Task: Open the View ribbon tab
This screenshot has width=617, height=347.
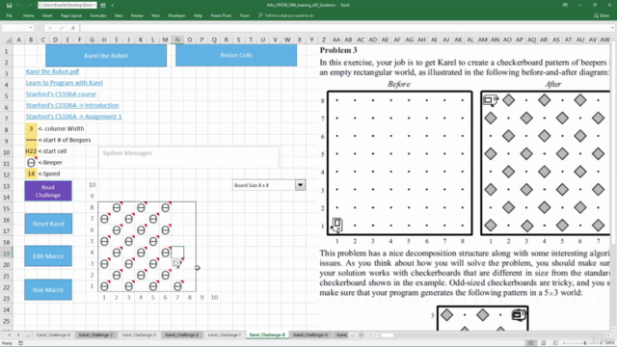Action: (155, 15)
